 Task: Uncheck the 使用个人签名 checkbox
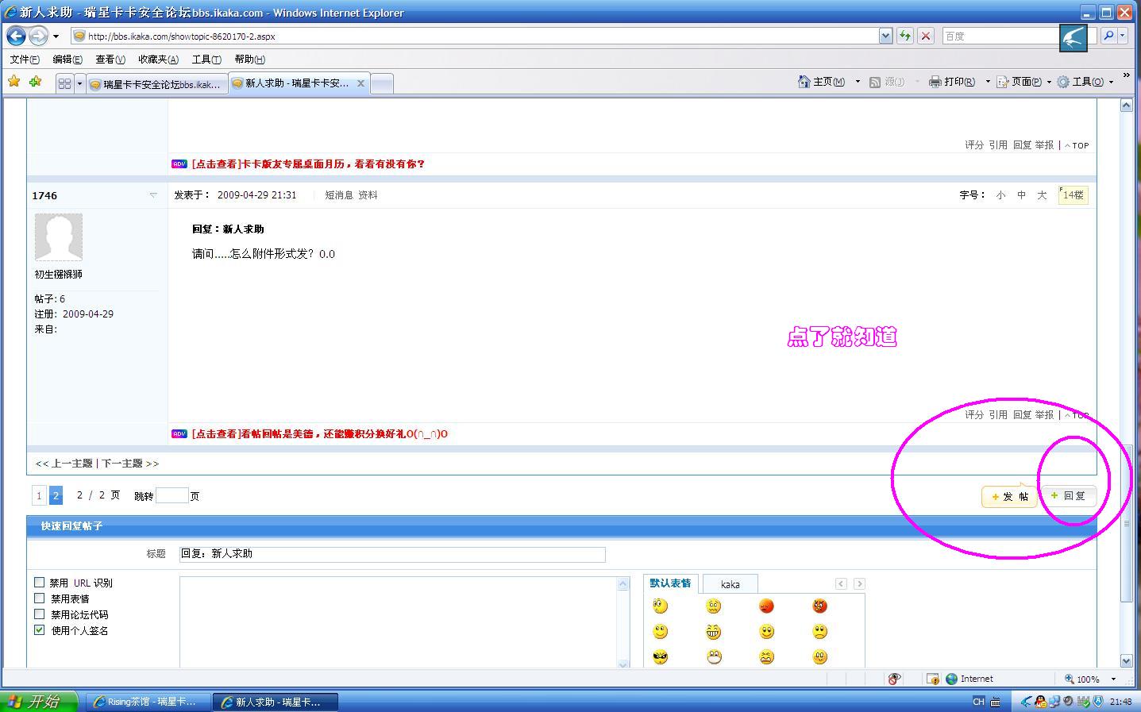coord(40,630)
